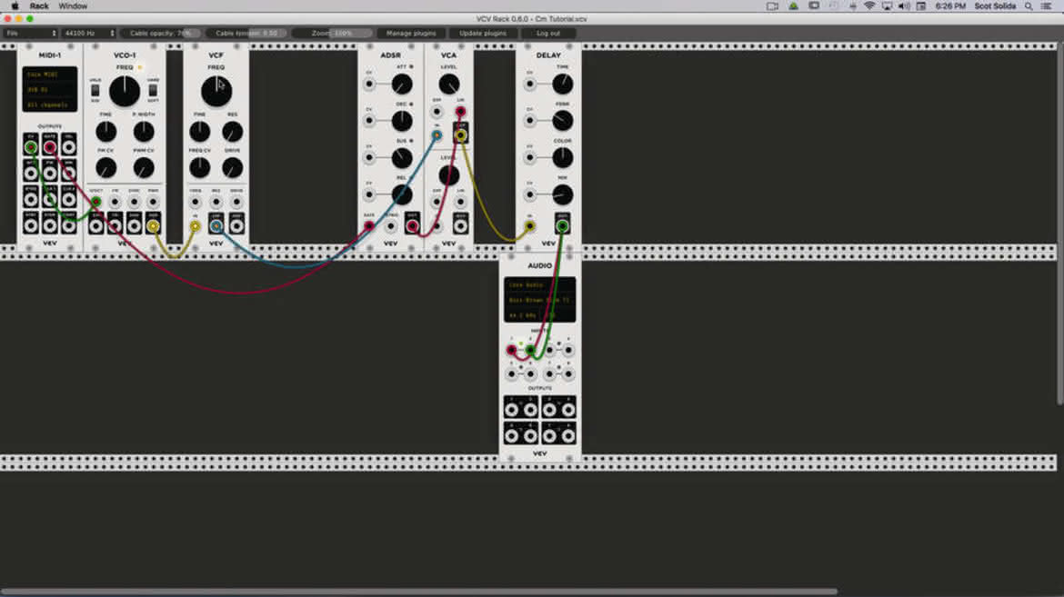Click the VCF RES CV input jack
Image resolution: width=1064 pixels, height=597 pixels.
216,202
